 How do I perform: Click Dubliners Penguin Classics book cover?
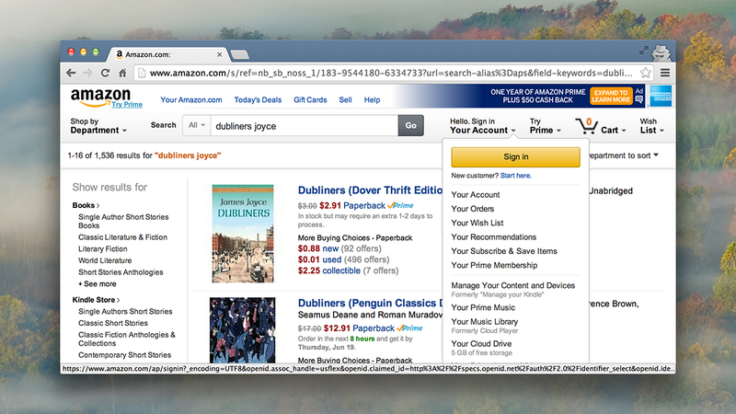(242, 330)
